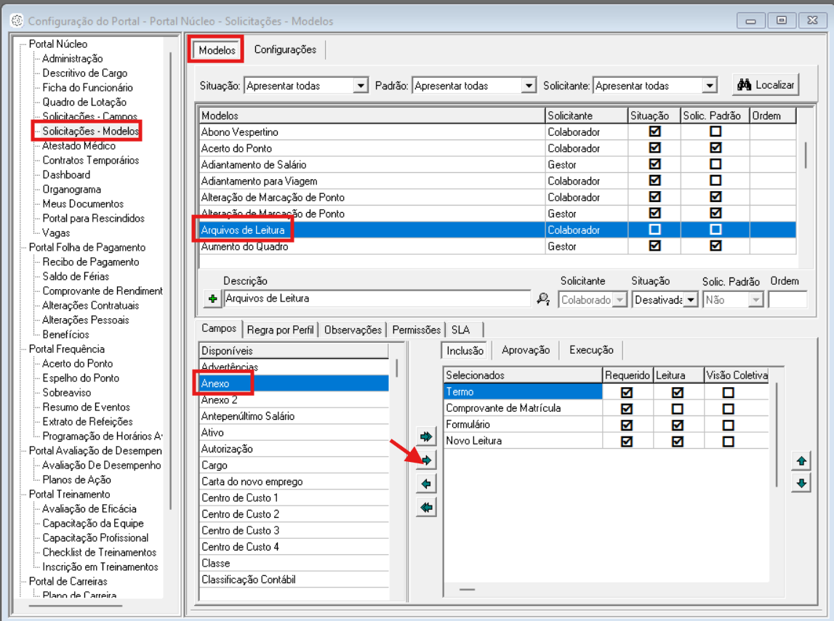
Task: Click the Ordem input field
Action: tap(787, 299)
